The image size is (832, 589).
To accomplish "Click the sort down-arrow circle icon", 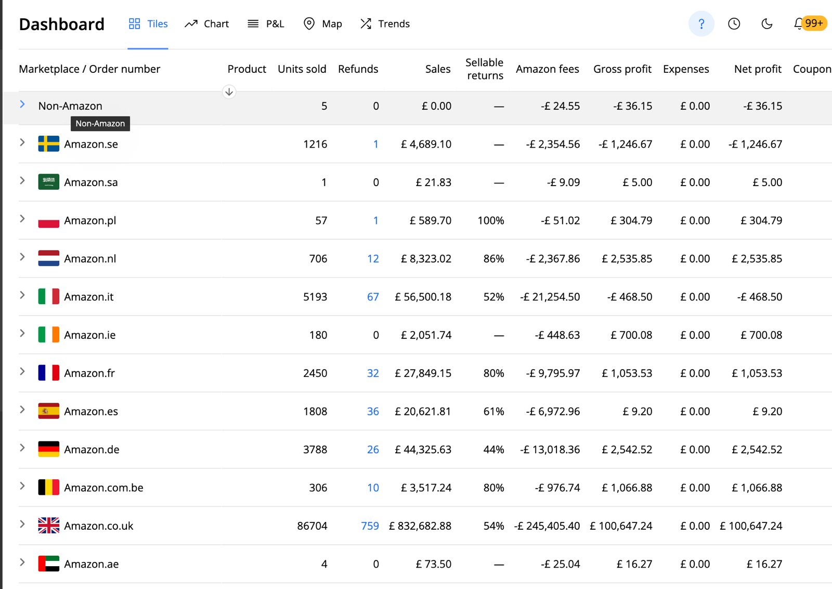I will [229, 92].
